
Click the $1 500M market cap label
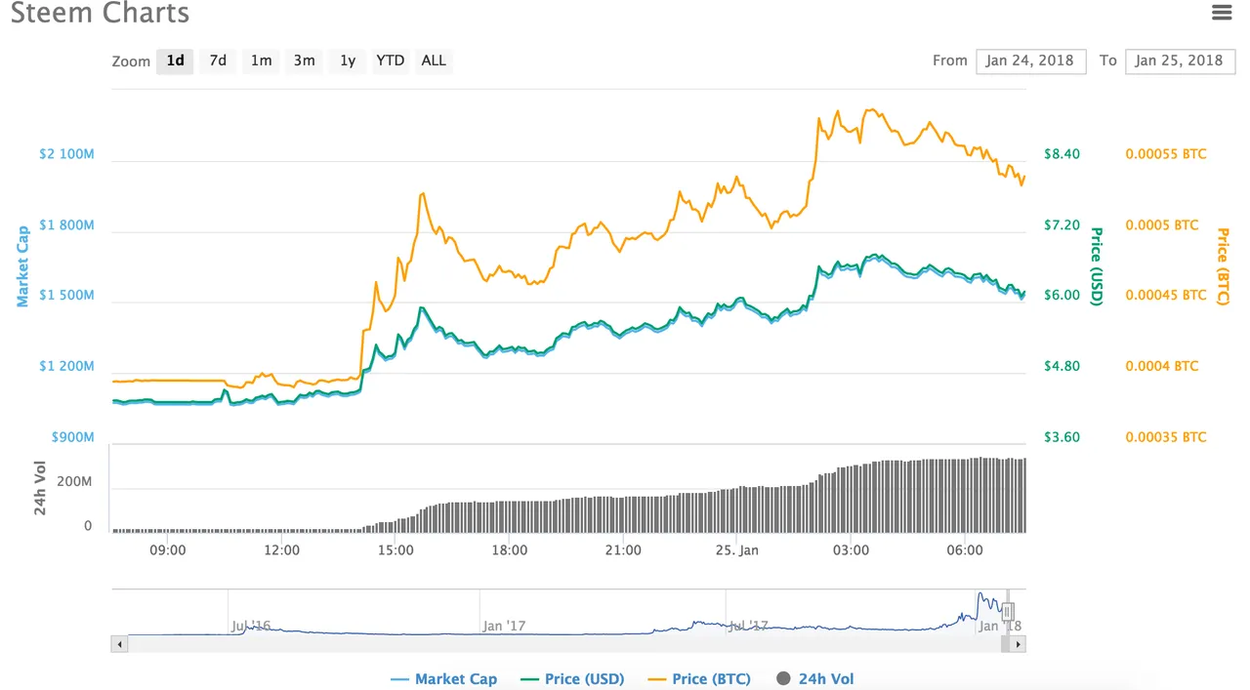pyautogui.click(x=66, y=296)
